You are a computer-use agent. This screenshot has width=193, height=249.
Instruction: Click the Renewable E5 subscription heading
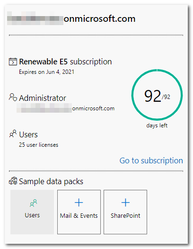(x=65, y=62)
